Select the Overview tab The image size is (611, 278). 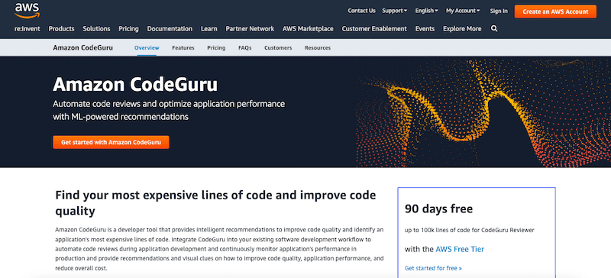[x=147, y=47]
